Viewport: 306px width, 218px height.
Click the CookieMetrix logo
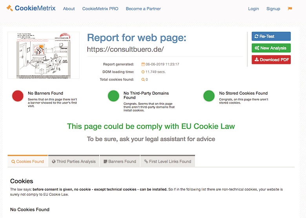point(31,8)
